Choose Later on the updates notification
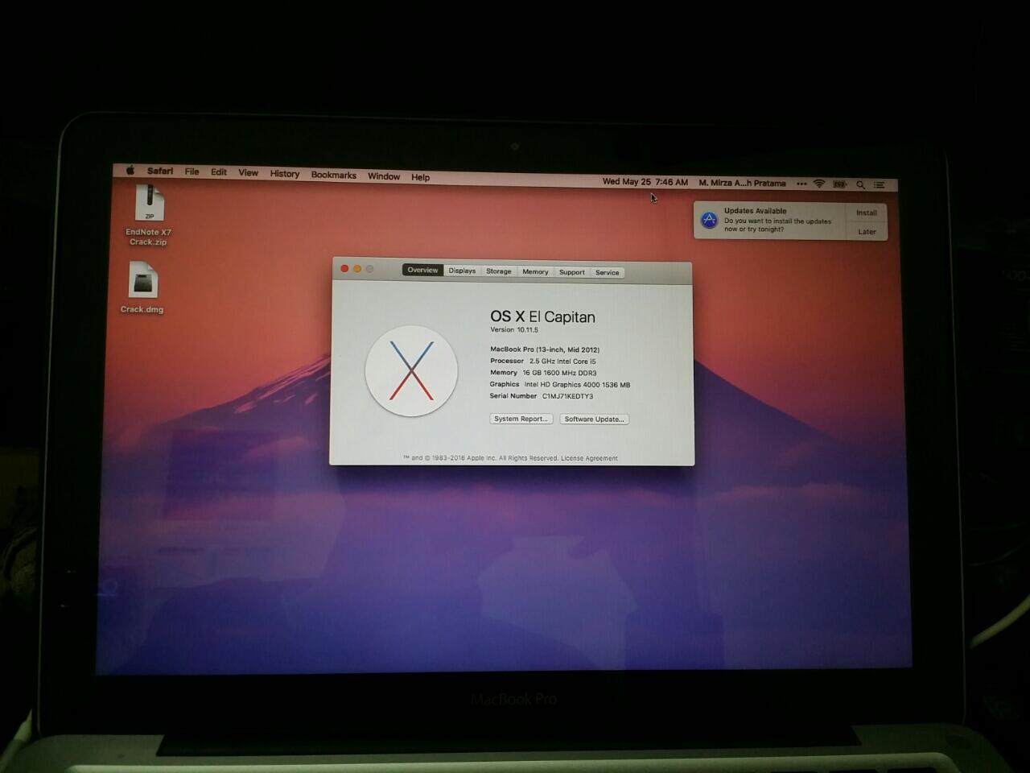The image size is (1030, 773). [867, 232]
